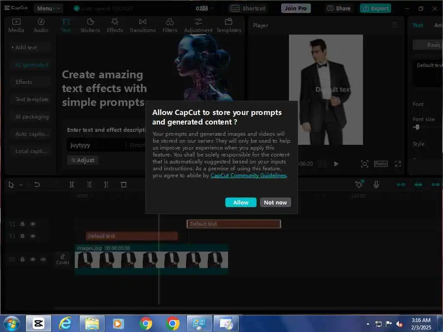This screenshot has width=443, height=332.
Task: Click the Delete trash icon in timeline
Action: click(x=123, y=185)
